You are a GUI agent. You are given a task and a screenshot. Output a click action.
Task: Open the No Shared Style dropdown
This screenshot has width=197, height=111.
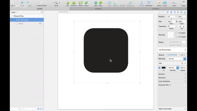(x=172, y=50)
